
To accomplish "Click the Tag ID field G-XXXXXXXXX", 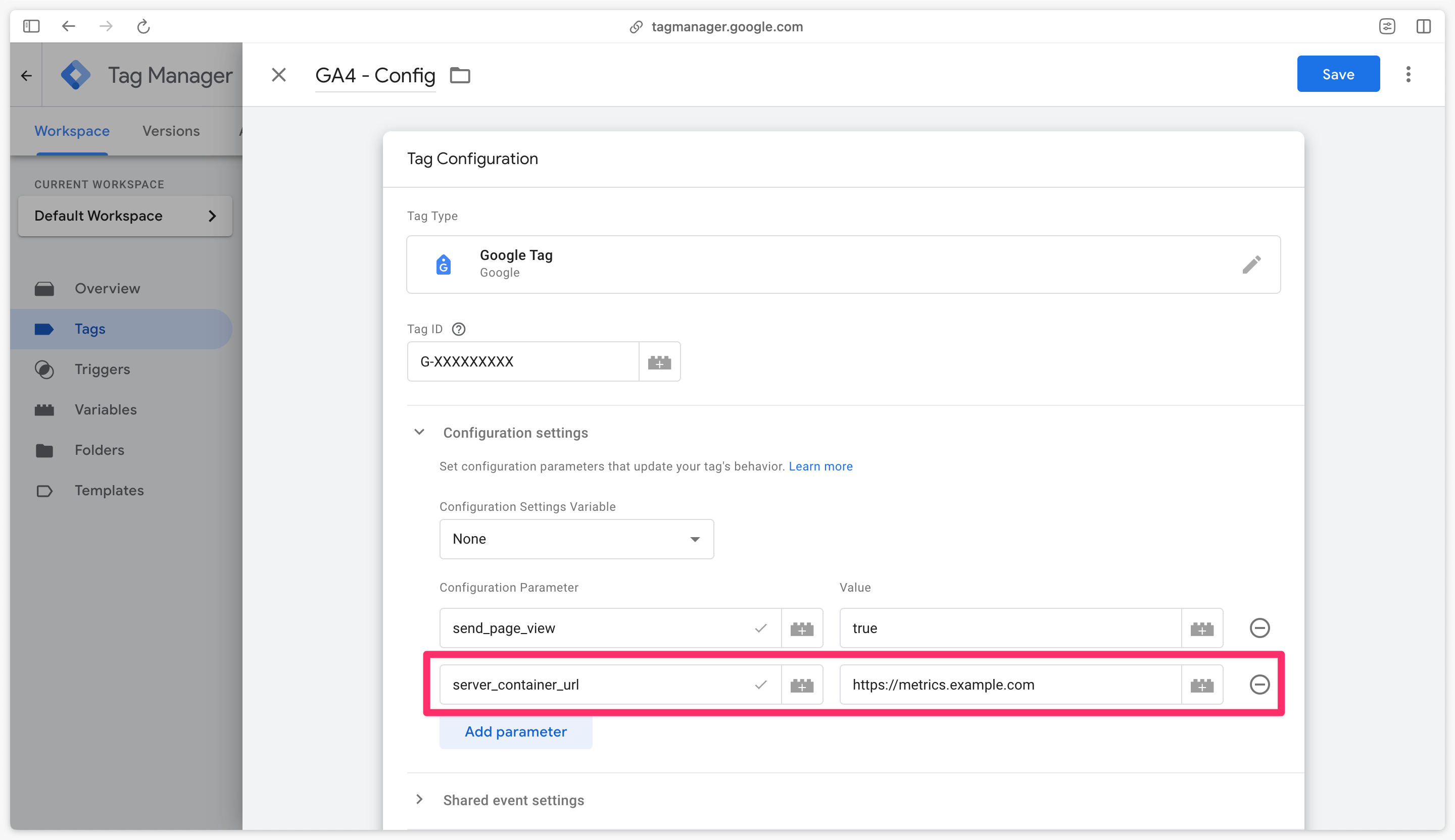I will coord(523,362).
